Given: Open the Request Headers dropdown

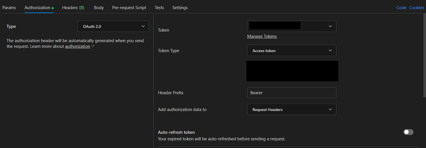Looking at the screenshot, I should click(292, 110).
